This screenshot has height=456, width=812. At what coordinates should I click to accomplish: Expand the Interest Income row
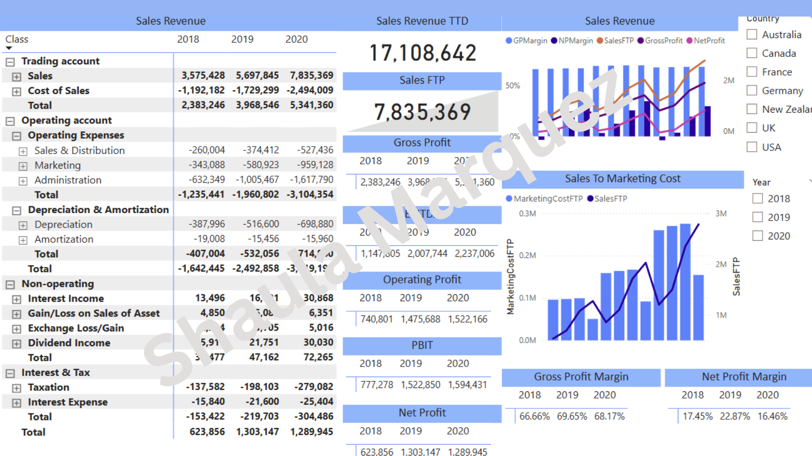[16, 299]
